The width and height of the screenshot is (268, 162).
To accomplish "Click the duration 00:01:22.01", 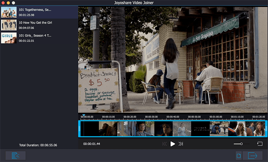I will click(26, 41).
